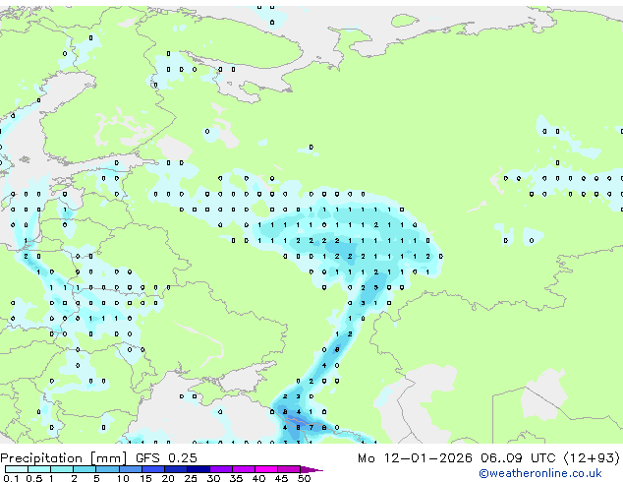623x482 pixels.
Task: Click the 45–50 mm legend swatch
Action: point(289,469)
